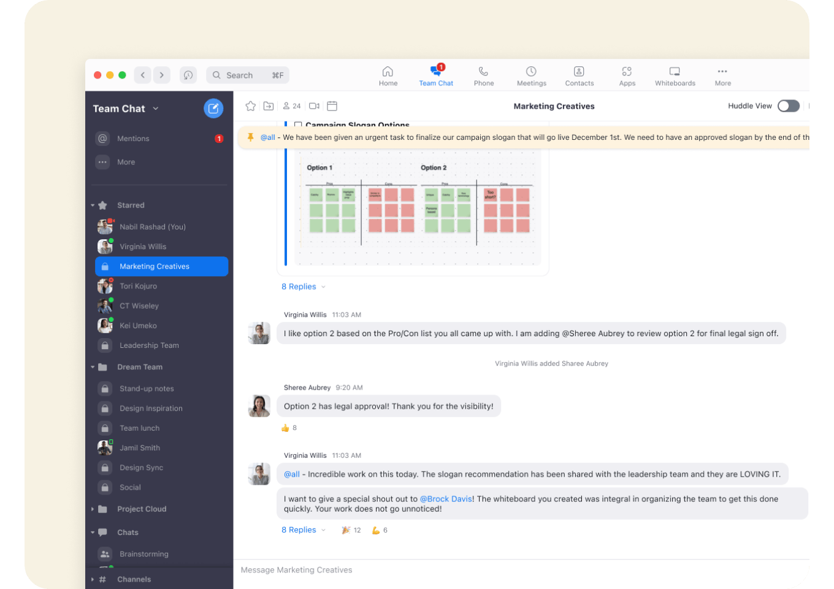Enable the Huddle View toggle
This screenshot has width=834, height=589.
[788, 106]
